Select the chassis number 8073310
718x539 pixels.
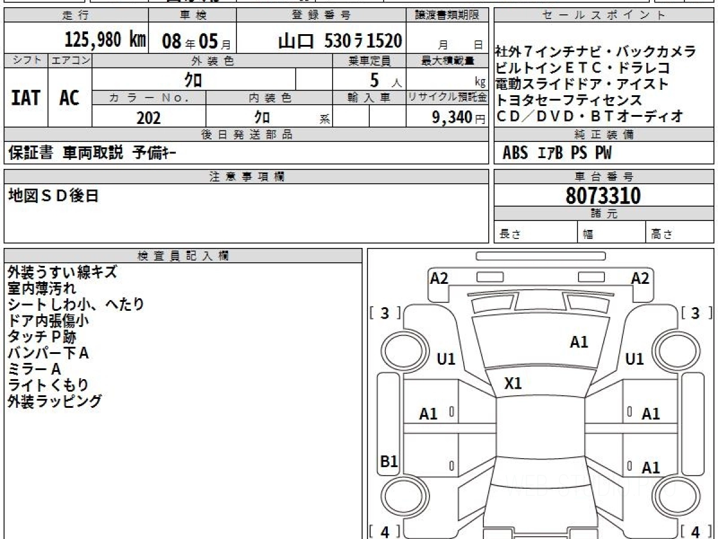(603, 196)
